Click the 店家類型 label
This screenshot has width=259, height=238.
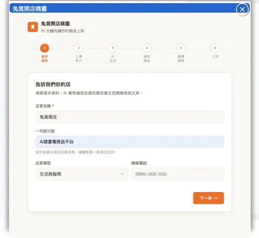click(x=43, y=163)
